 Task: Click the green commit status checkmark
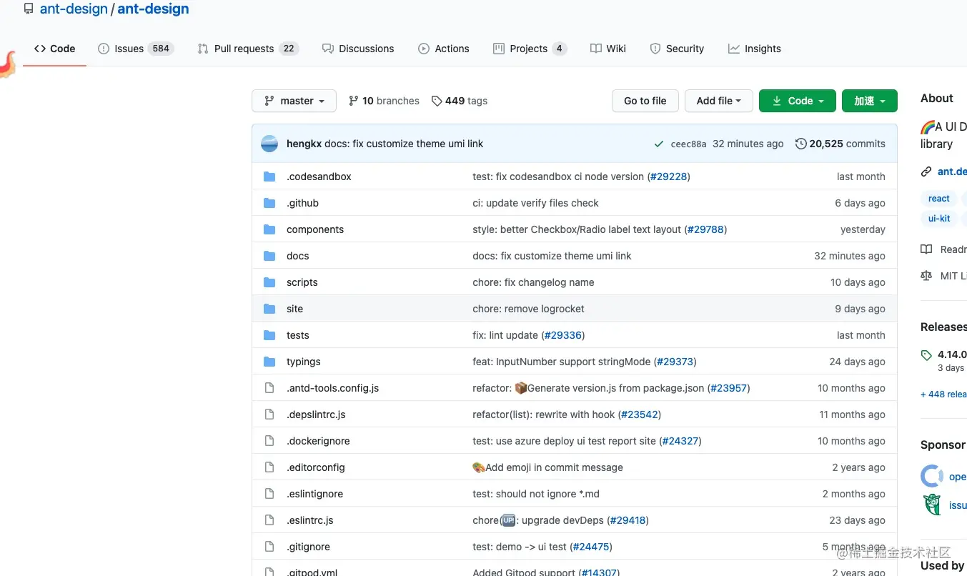pos(658,144)
